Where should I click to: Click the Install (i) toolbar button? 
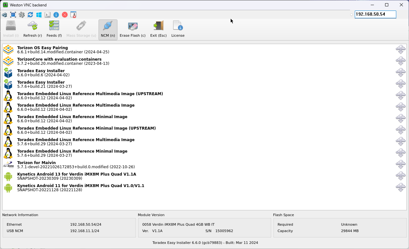[11, 29]
